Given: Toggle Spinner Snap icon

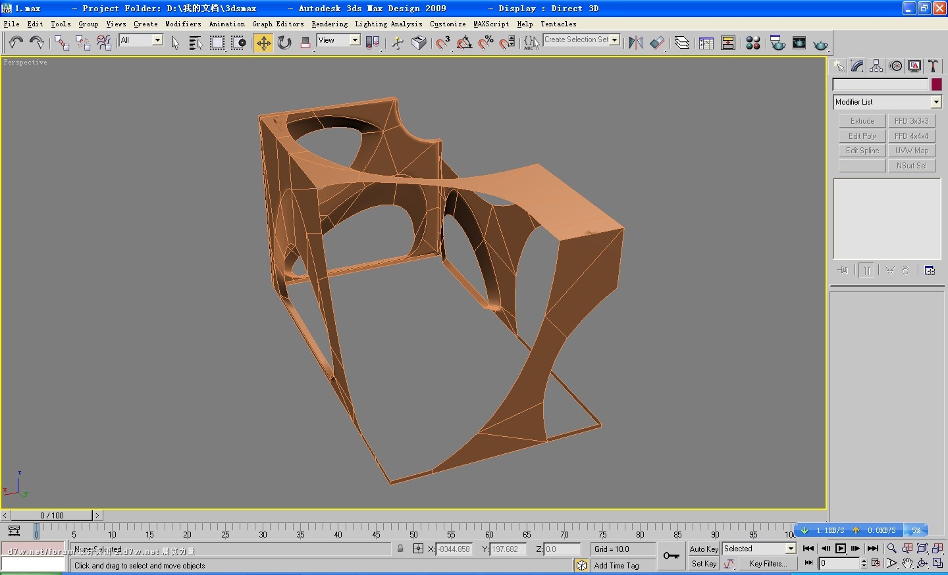Looking at the screenshot, I should click(507, 43).
